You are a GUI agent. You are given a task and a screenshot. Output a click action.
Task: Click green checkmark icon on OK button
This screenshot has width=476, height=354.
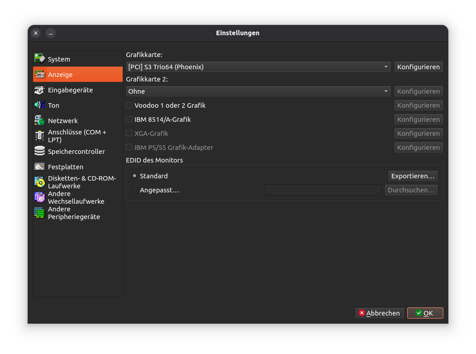click(x=418, y=313)
